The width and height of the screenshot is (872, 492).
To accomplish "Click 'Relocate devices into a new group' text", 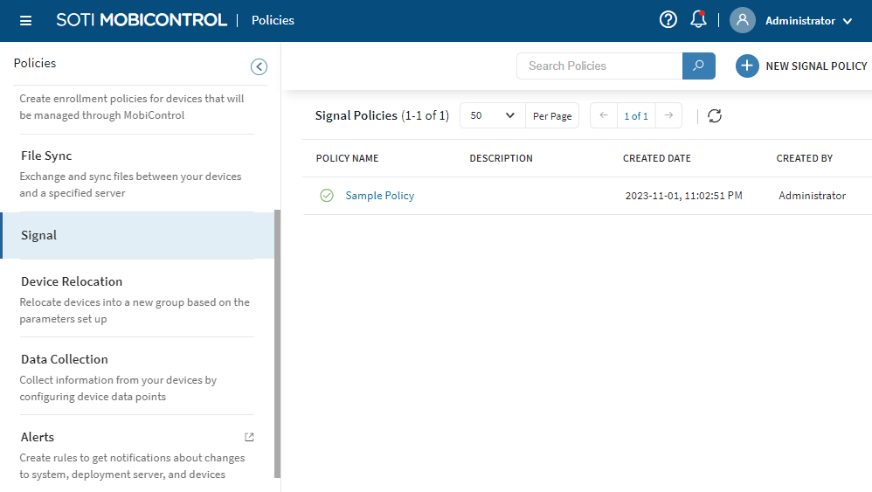I will tap(135, 310).
